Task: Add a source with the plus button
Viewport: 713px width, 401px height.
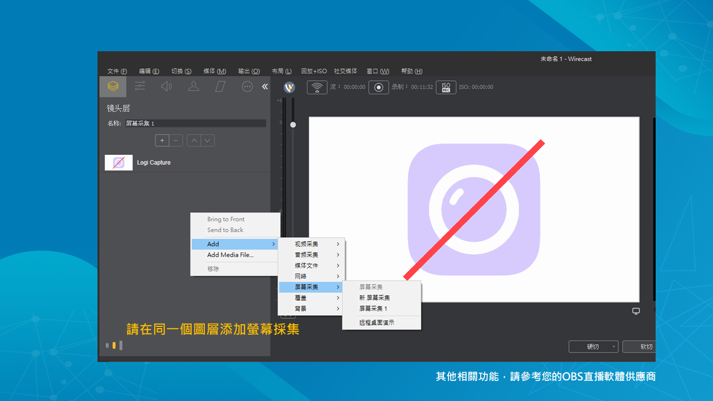Action: (162, 140)
